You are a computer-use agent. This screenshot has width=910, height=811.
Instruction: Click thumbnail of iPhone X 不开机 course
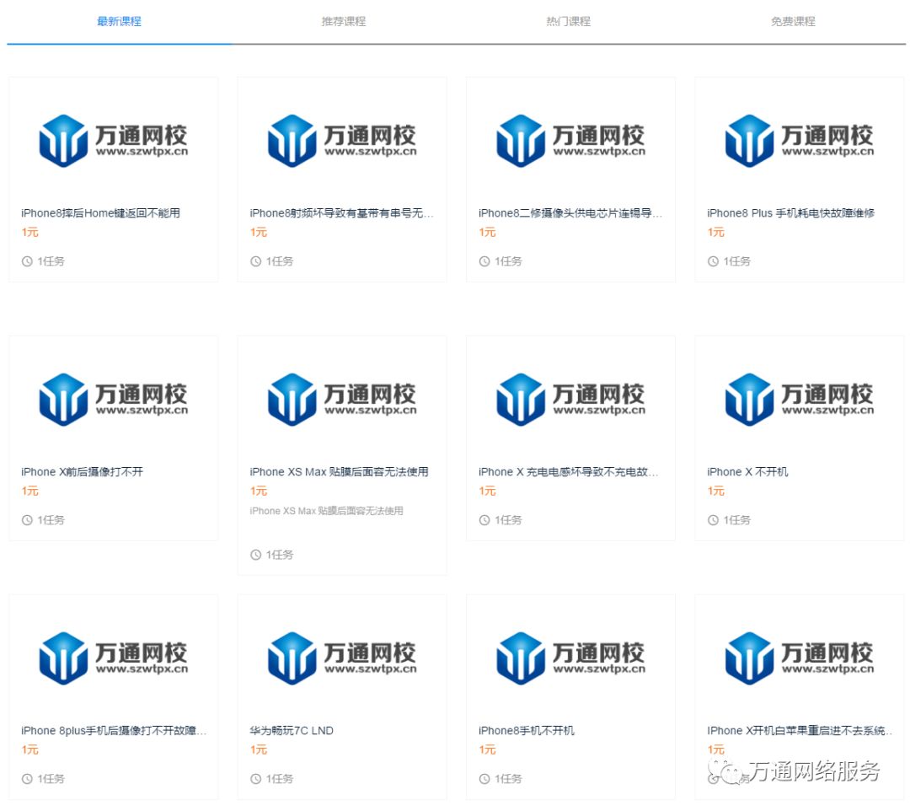[x=800, y=400]
